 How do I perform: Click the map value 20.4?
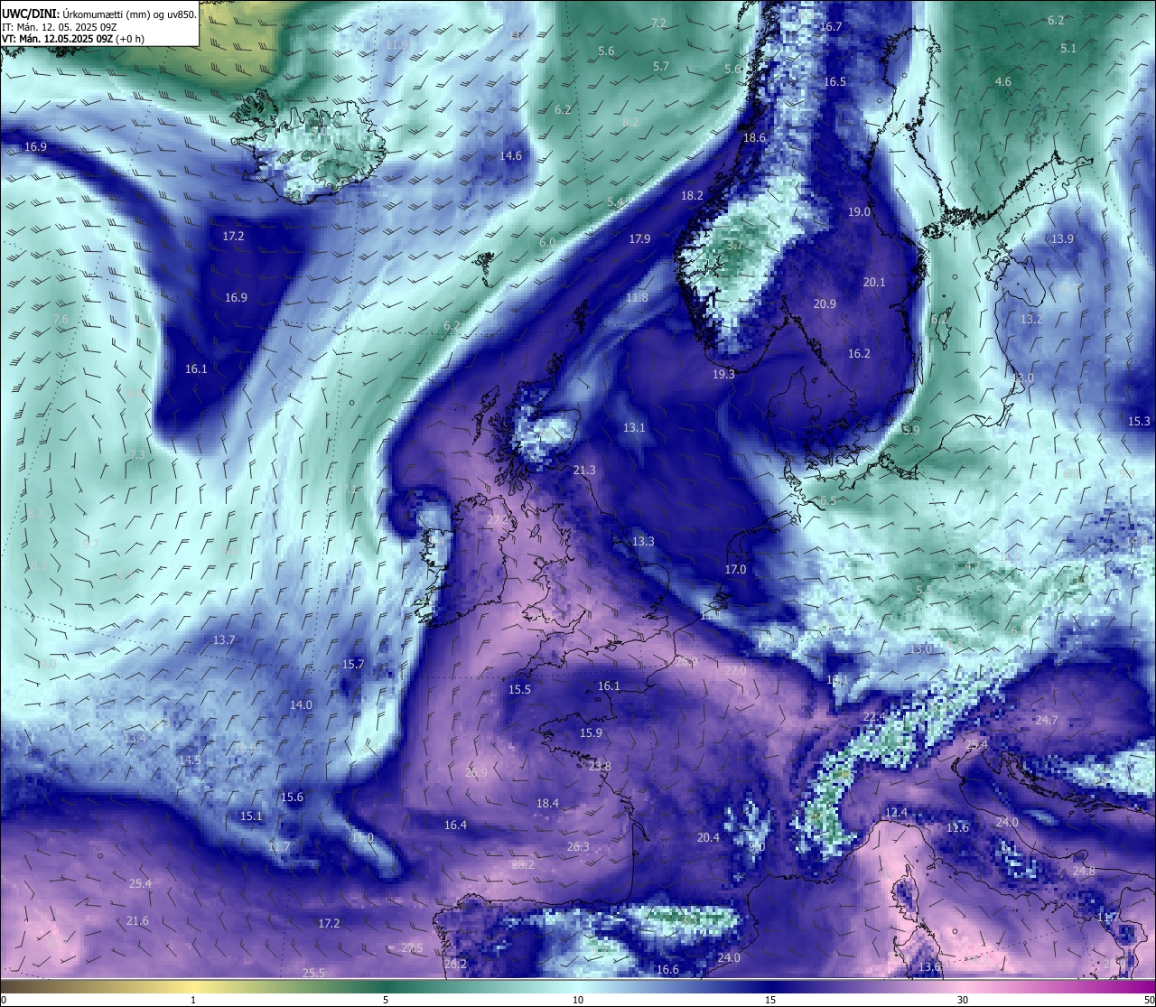click(x=708, y=837)
